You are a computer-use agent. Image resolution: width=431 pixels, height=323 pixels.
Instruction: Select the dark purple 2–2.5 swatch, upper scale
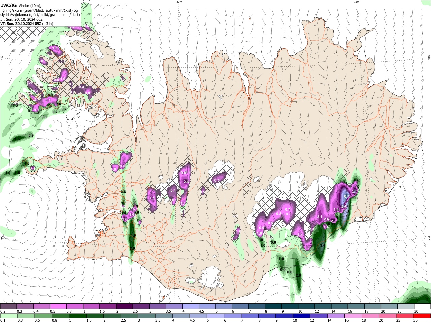coord(124,306)
